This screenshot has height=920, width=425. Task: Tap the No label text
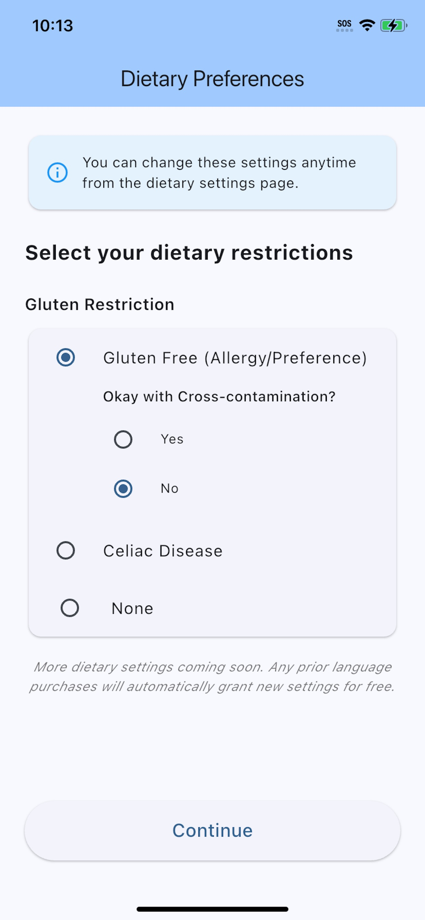170,488
